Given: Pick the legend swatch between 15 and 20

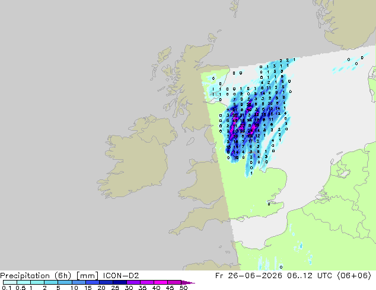Looking at the screenshot, I should tap(93, 282).
